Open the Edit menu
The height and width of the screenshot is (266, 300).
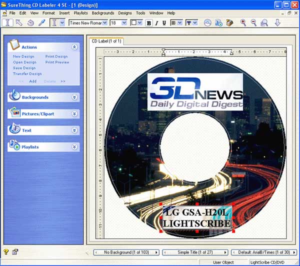click(22, 13)
